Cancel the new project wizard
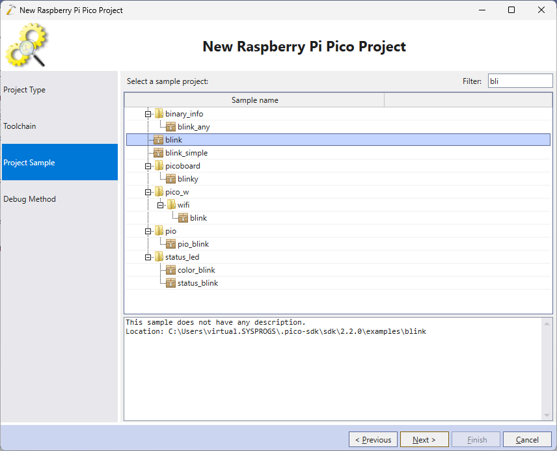 (527, 440)
